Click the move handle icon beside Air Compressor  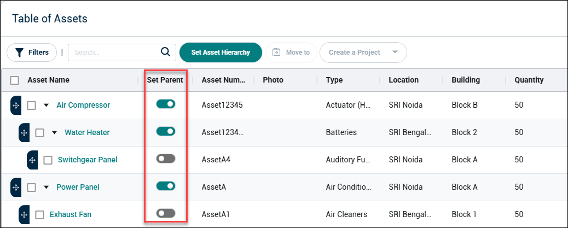coord(16,106)
